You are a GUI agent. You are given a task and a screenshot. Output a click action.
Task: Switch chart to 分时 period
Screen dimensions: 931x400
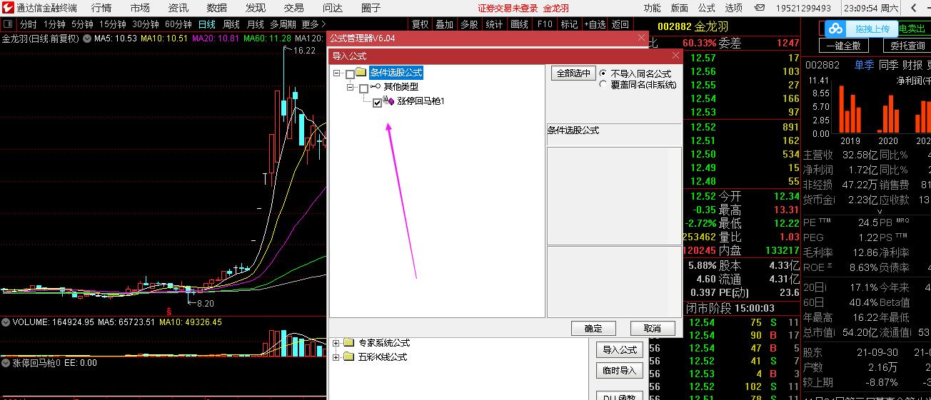coord(28,24)
